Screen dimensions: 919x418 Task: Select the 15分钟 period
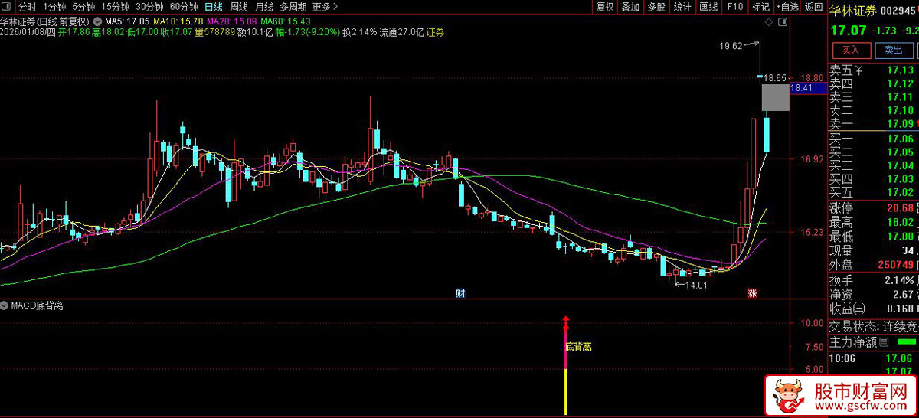pyautogui.click(x=115, y=7)
